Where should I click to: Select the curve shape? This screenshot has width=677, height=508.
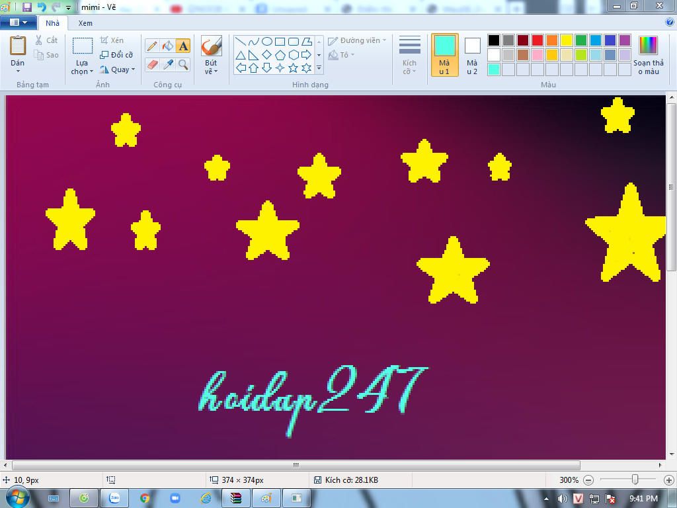click(x=254, y=42)
